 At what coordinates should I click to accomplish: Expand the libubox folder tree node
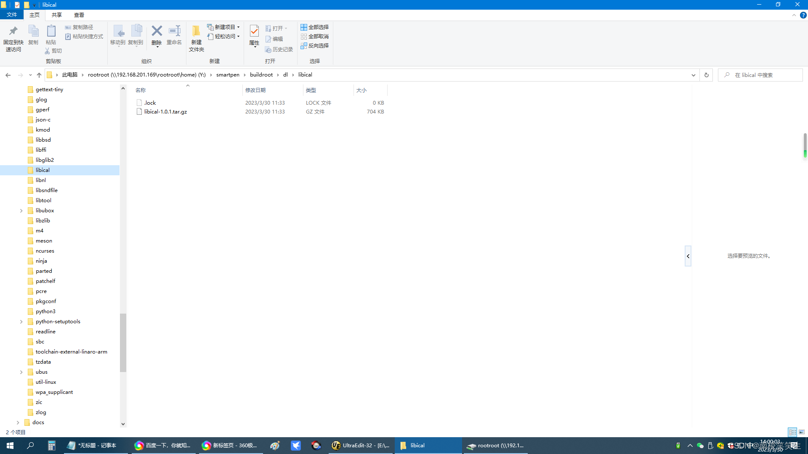tap(21, 211)
